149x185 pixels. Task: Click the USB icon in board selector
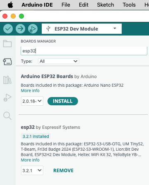coord(48,29)
